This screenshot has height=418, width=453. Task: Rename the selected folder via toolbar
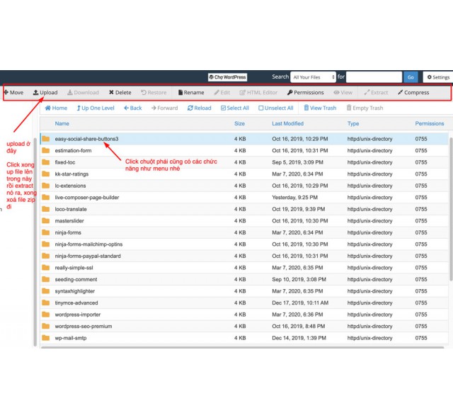191,93
